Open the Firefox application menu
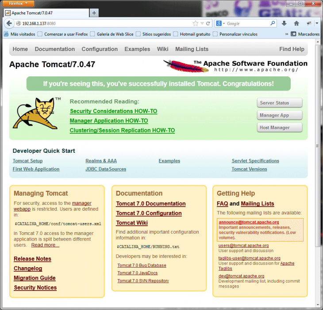Image resolution: width=323 pixels, height=310 pixels. point(18,3)
